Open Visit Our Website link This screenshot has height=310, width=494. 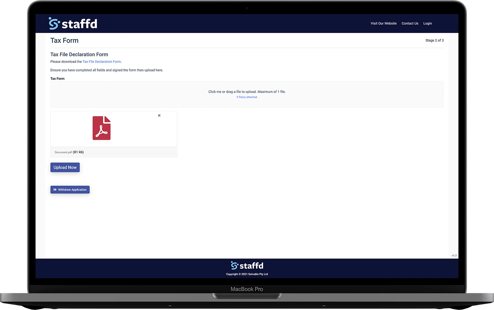point(383,23)
